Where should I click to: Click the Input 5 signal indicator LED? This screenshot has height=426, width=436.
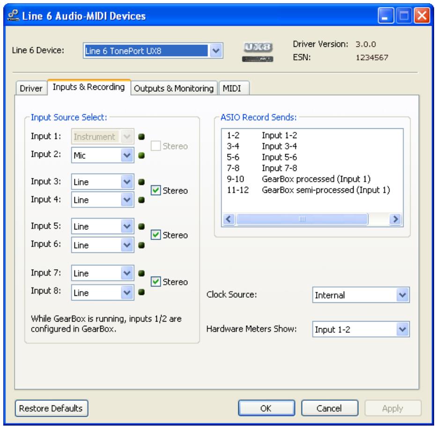[x=141, y=227]
